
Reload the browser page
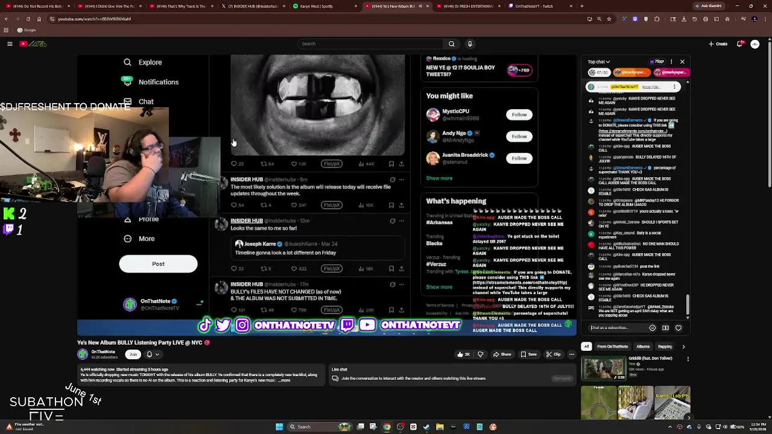click(x=28, y=19)
